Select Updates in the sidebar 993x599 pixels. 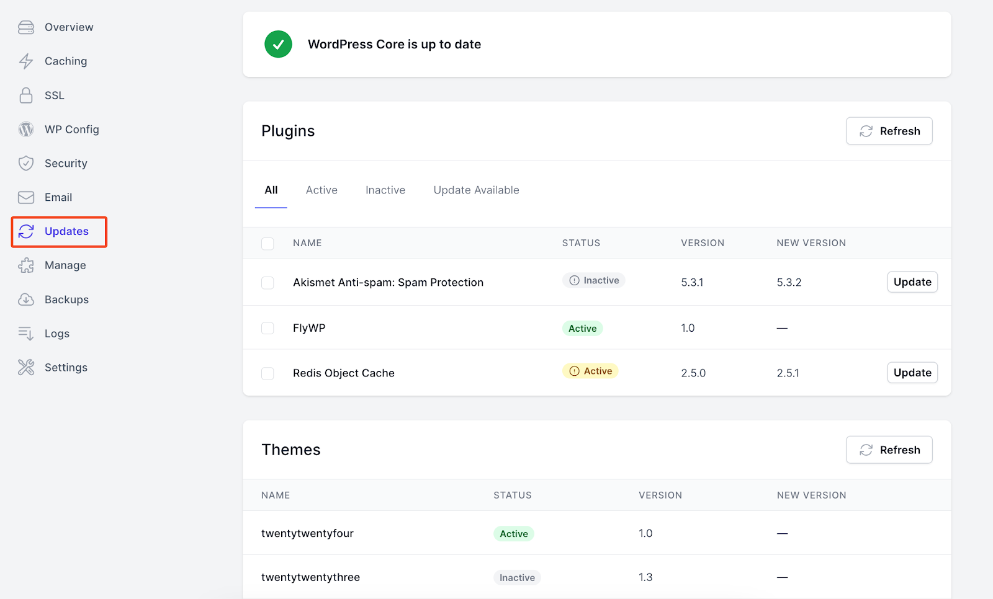[x=59, y=232]
